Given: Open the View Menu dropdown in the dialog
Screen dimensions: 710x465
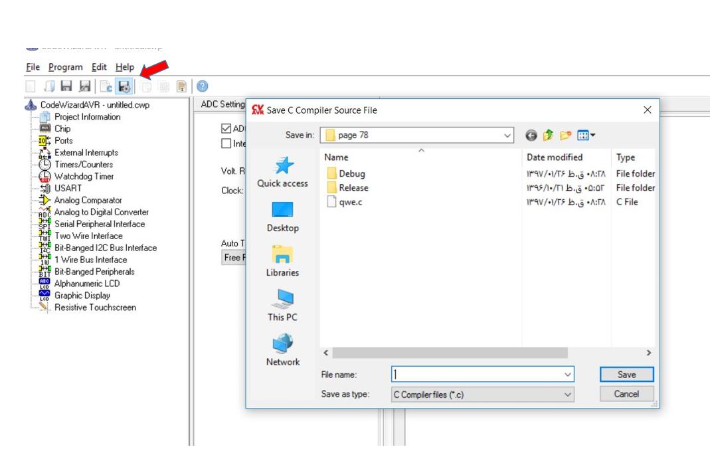Looking at the screenshot, I should (586, 135).
